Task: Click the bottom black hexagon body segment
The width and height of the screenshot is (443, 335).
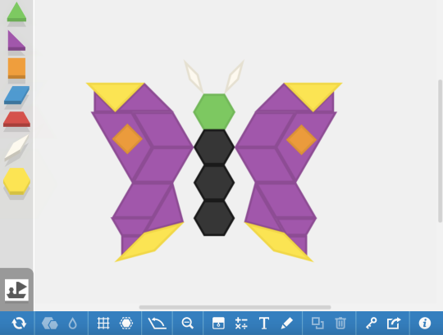Action: (x=214, y=218)
